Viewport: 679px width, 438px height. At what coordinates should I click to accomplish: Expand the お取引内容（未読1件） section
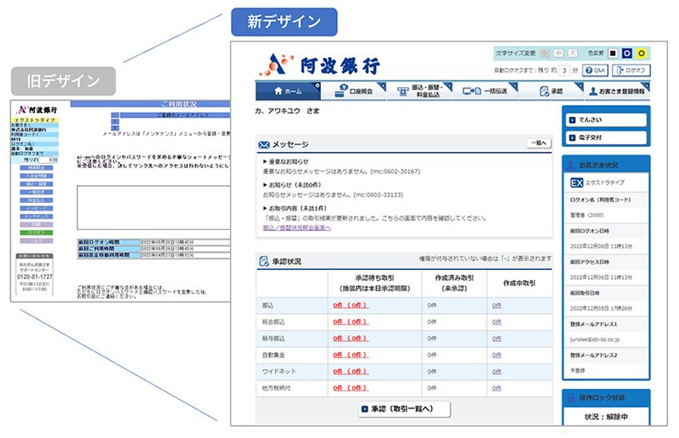click(x=295, y=208)
